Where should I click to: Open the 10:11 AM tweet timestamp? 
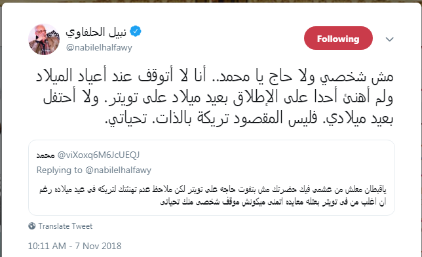pos(47,246)
